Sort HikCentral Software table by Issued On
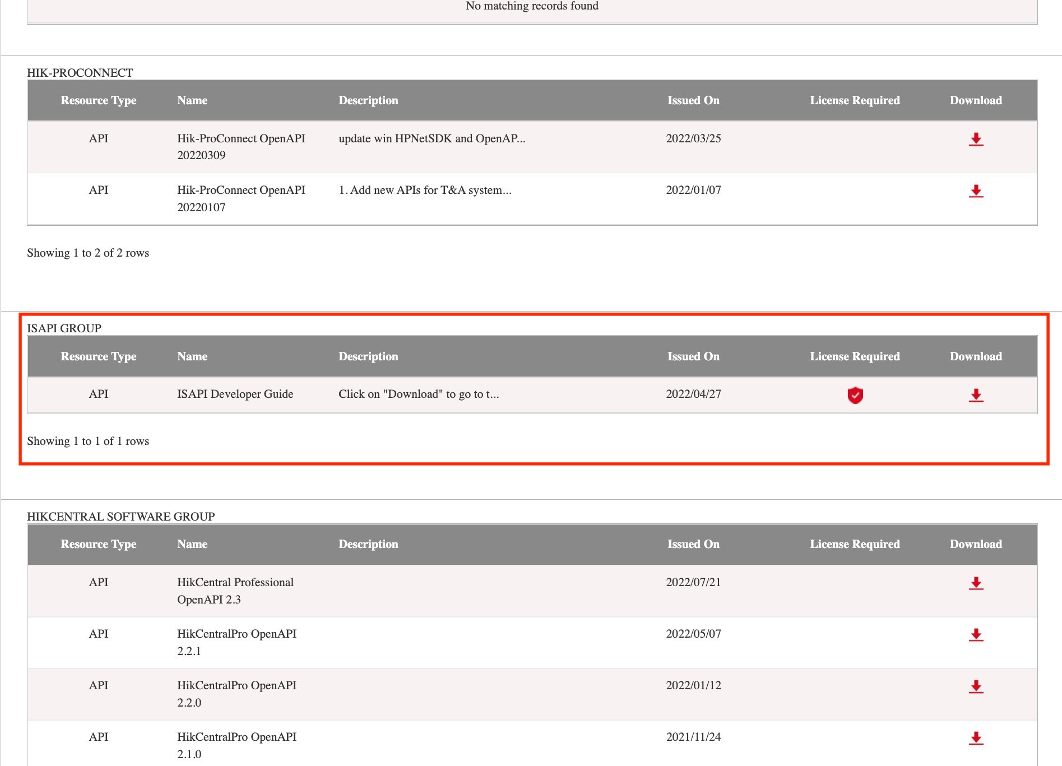1062x766 pixels. click(x=693, y=544)
